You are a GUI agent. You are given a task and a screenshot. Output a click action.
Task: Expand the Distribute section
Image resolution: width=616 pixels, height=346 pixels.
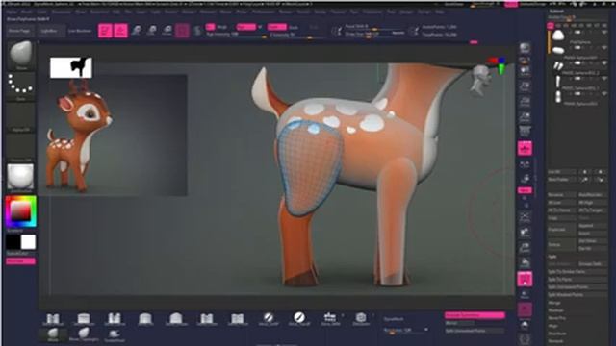(557, 334)
